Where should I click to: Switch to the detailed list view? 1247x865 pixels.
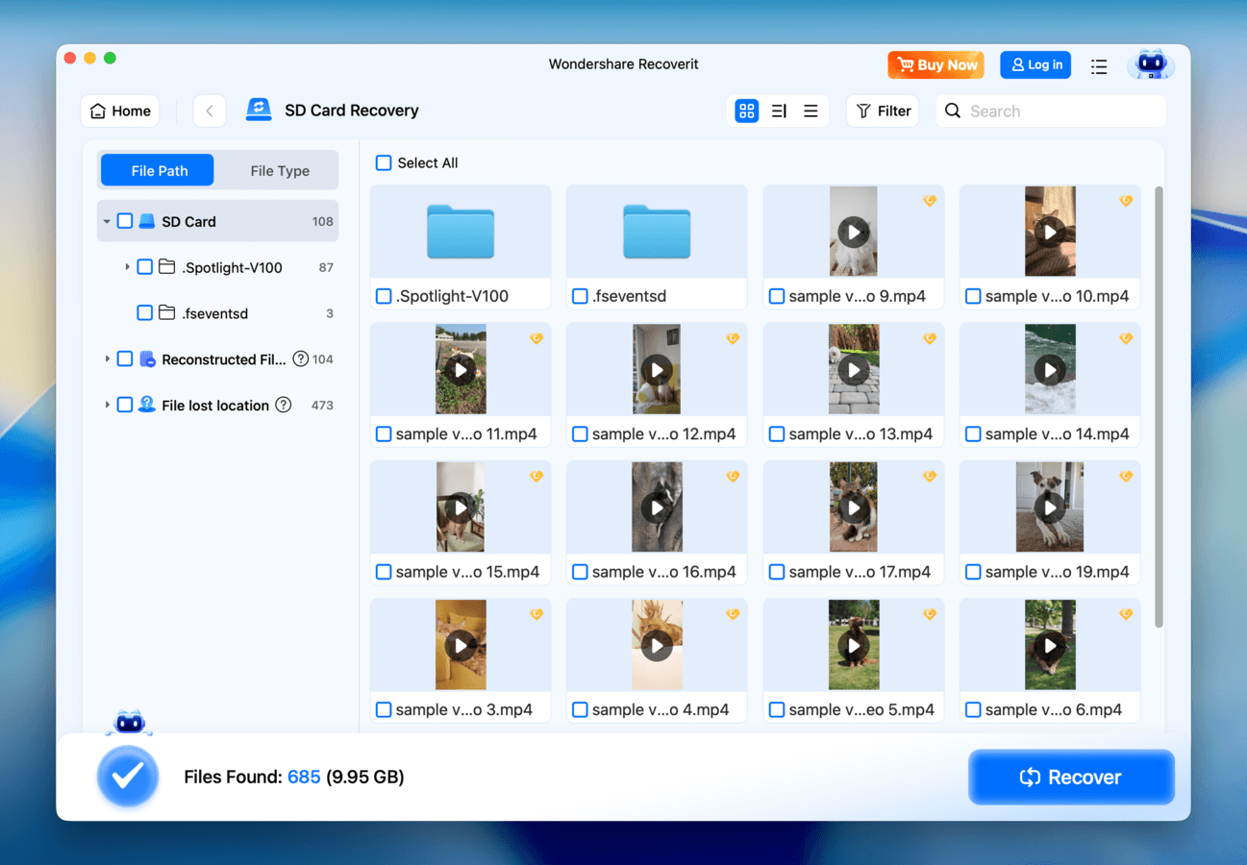point(779,111)
